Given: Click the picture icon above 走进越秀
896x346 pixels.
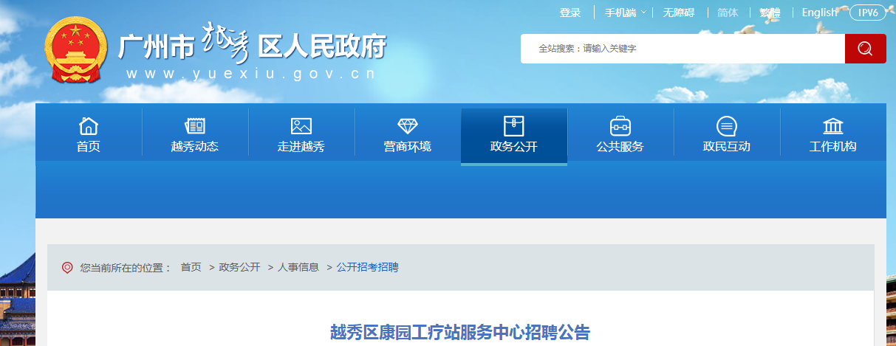Looking at the screenshot, I should pyautogui.click(x=301, y=125).
